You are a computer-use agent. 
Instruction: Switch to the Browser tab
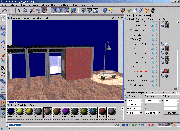click(147, 15)
